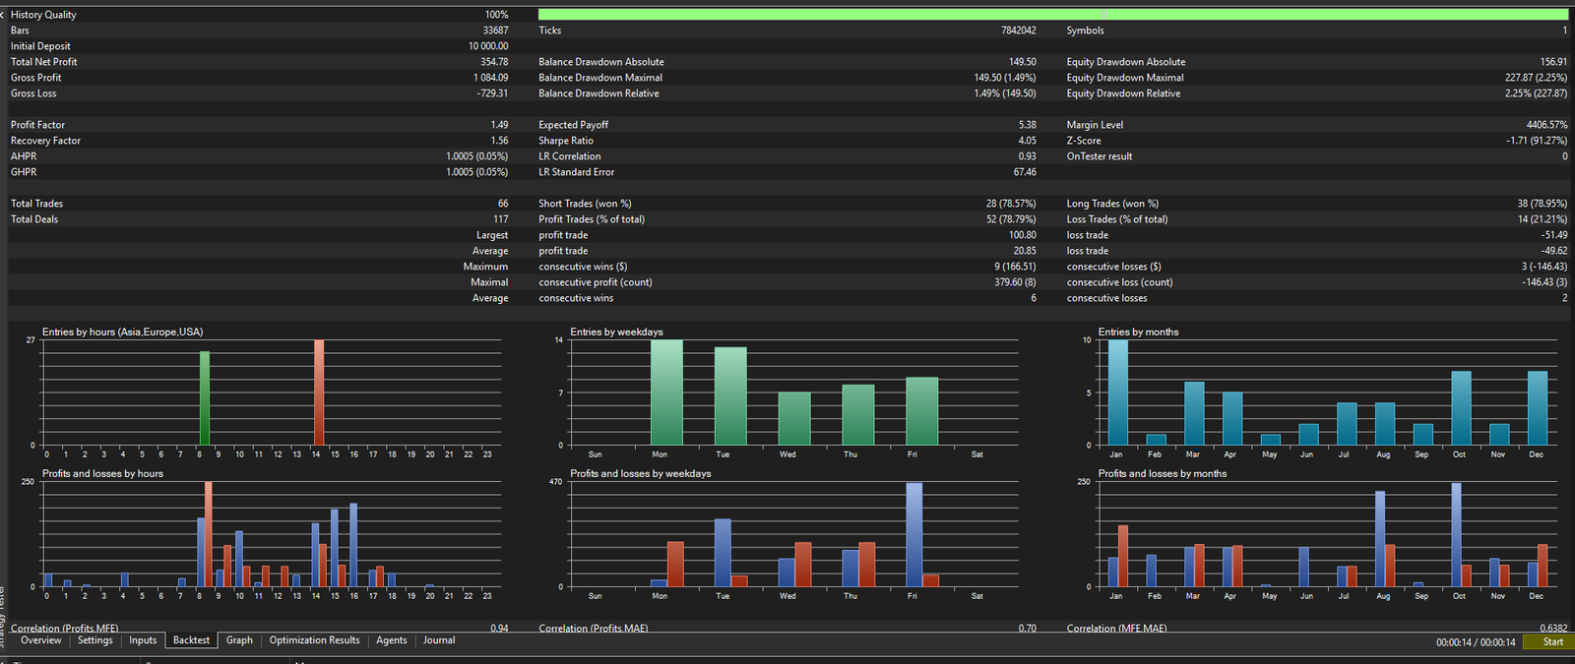This screenshot has height=664, width=1575.
Task: Click the 'Balance Drawdown Absolute' label
Action: (601, 62)
